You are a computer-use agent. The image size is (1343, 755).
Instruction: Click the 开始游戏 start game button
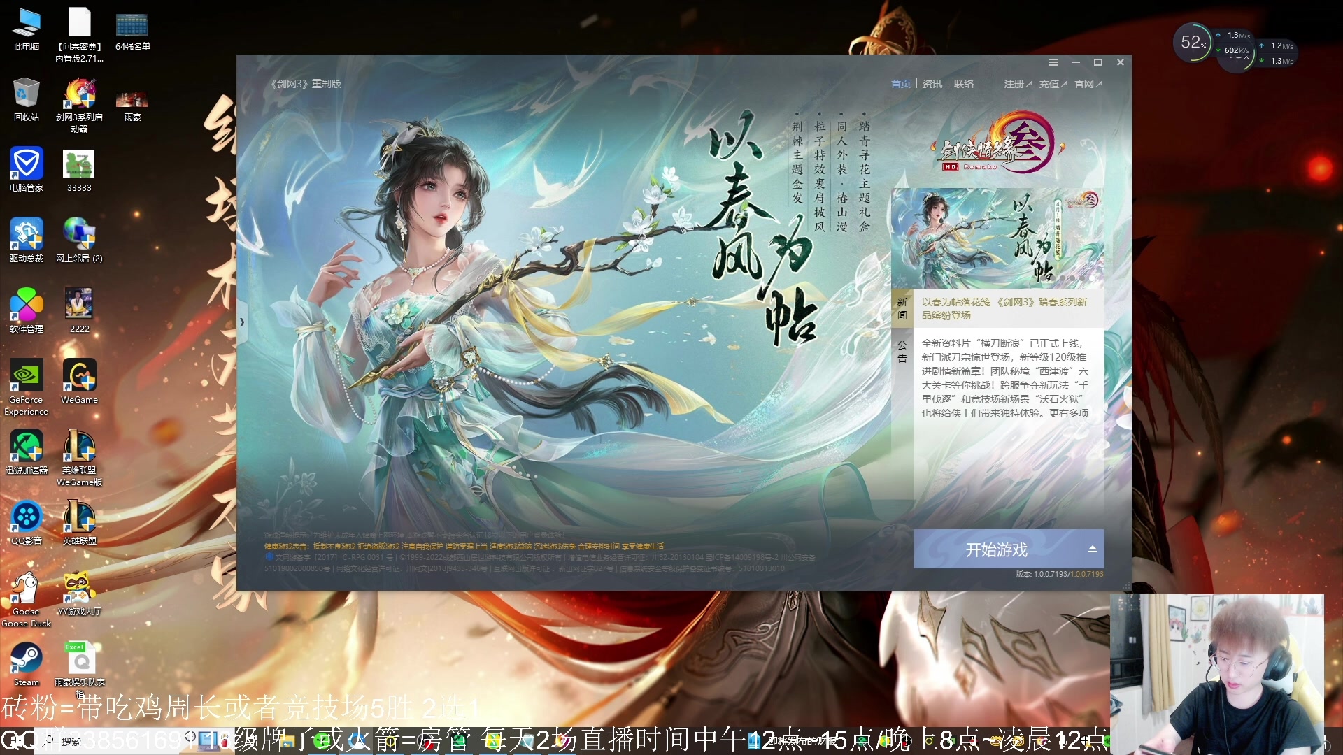tap(997, 549)
